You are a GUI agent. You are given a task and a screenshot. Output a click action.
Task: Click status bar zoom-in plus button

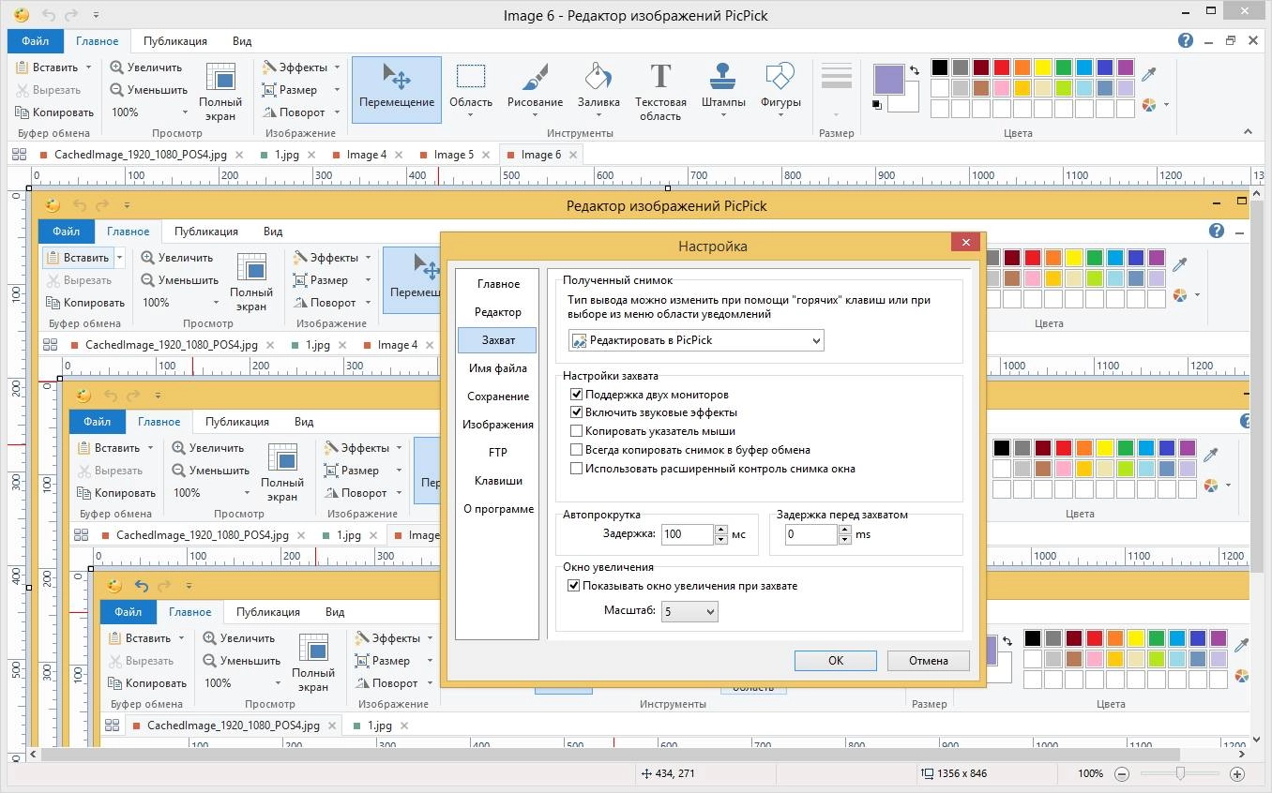(x=1237, y=774)
